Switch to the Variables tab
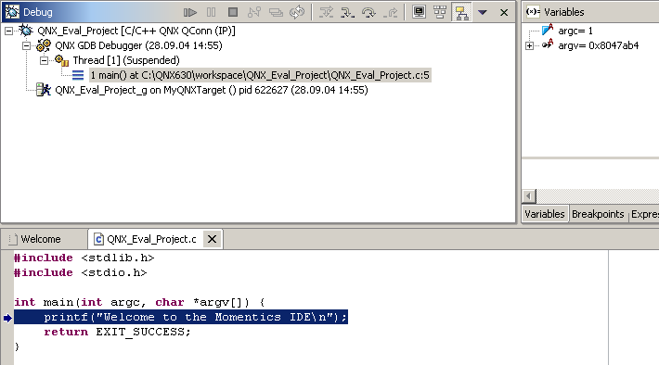The height and width of the screenshot is (365, 659). tap(545, 214)
